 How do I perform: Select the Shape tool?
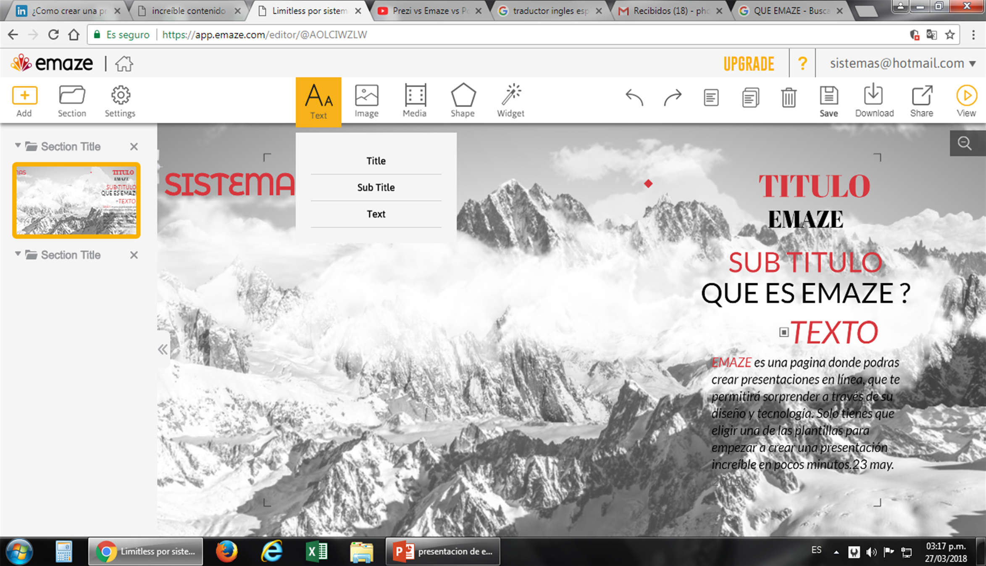point(463,101)
